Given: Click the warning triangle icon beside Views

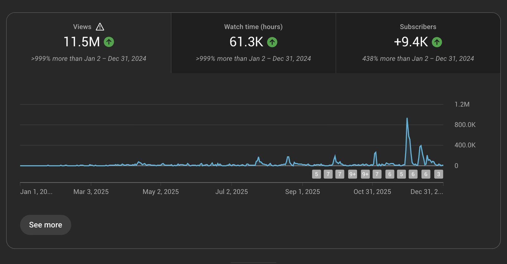Looking at the screenshot, I should click(x=100, y=27).
